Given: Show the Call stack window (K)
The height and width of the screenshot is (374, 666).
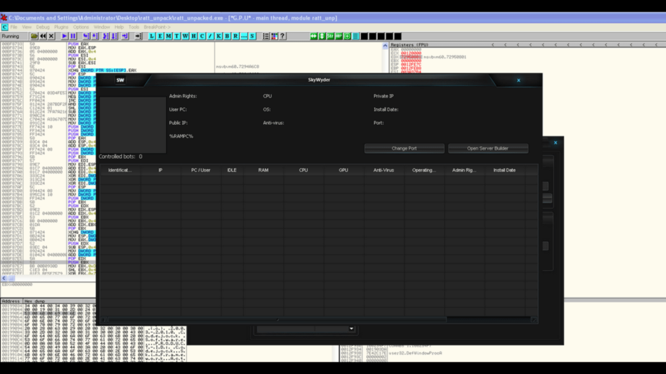Looking at the screenshot, I should 219,36.
